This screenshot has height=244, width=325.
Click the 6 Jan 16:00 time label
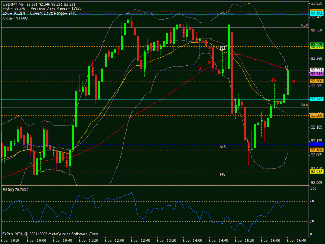tap(270, 241)
